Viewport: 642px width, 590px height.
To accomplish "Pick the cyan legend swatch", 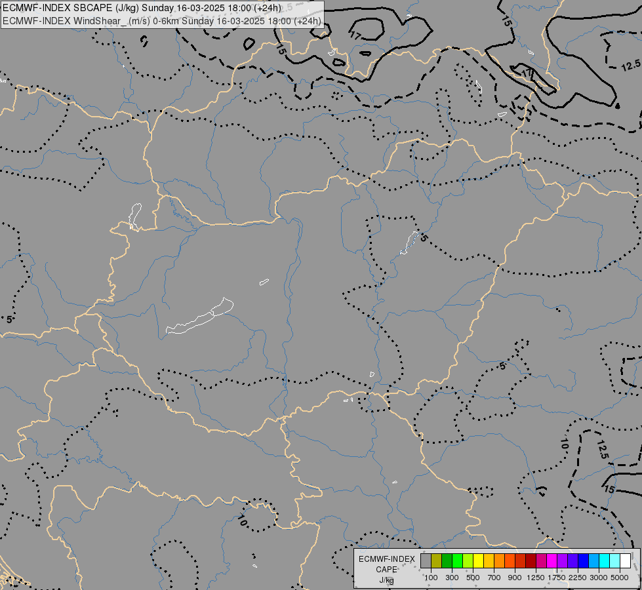I will 605,560.
